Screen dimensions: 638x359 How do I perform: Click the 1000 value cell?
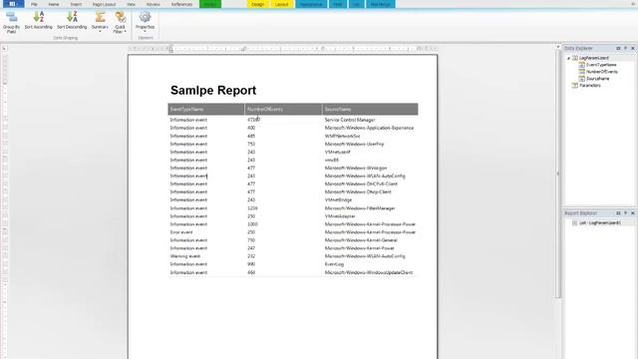click(x=252, y=224)
